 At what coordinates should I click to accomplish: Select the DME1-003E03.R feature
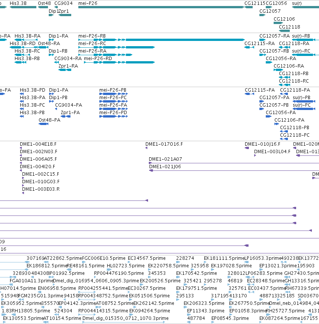pyautogui.click(x=23, y=193)
